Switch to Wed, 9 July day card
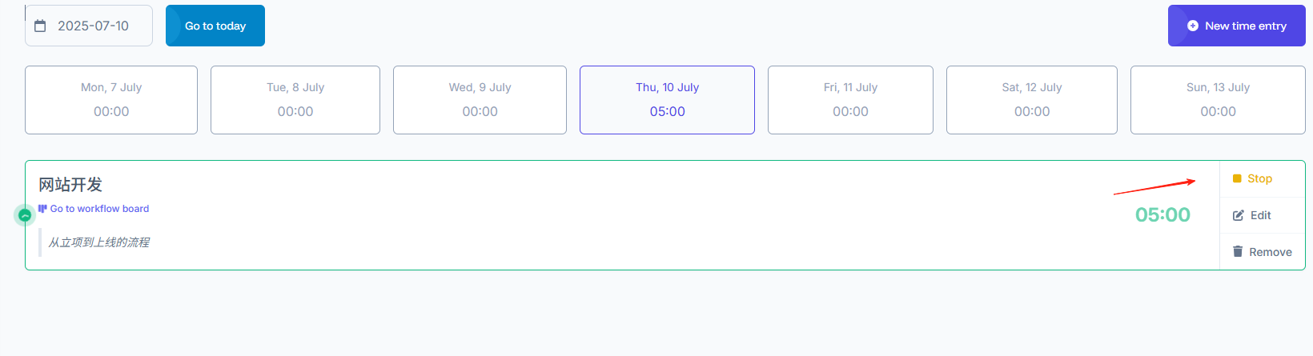 point(480,100)
